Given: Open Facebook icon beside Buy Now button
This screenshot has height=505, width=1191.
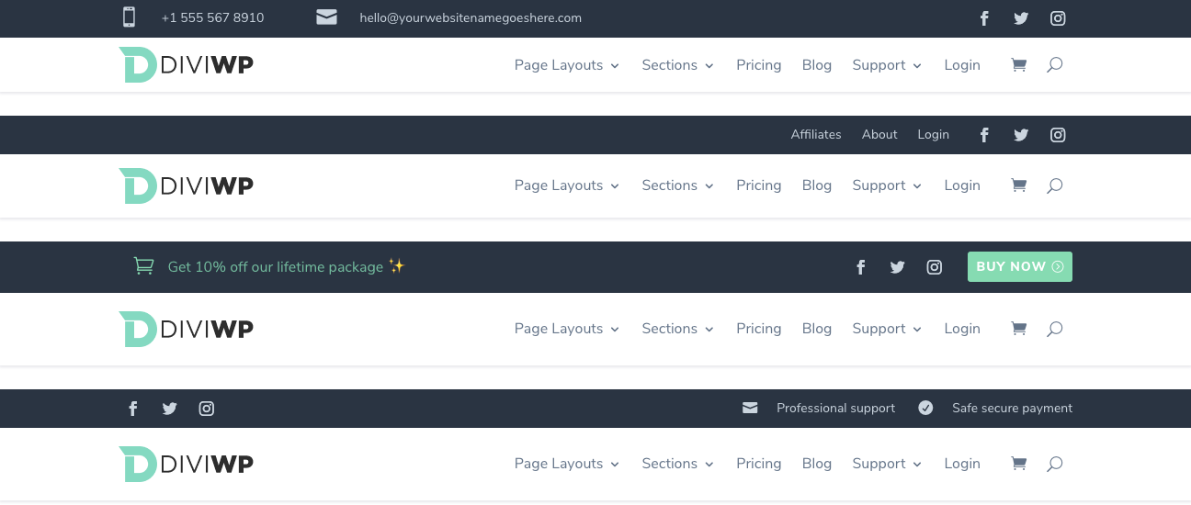Looking at the screenshot, I should tap(861, 267).
